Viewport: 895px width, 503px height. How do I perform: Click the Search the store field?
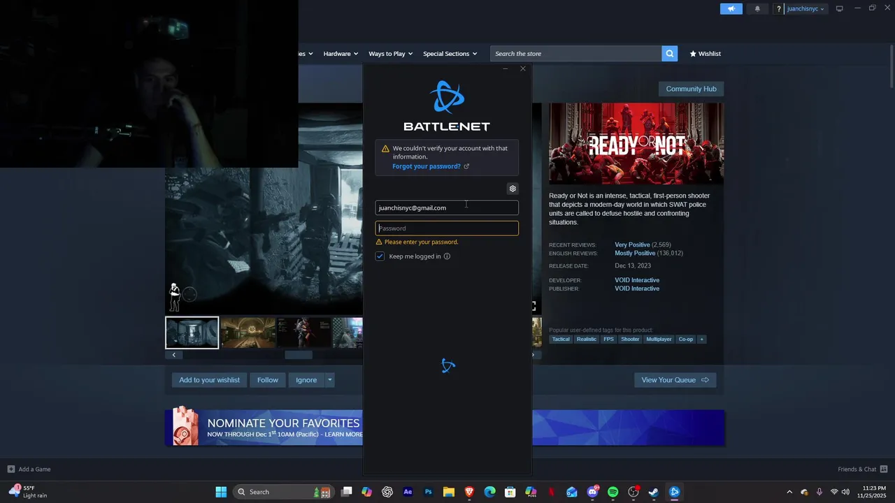click(576, 54)
